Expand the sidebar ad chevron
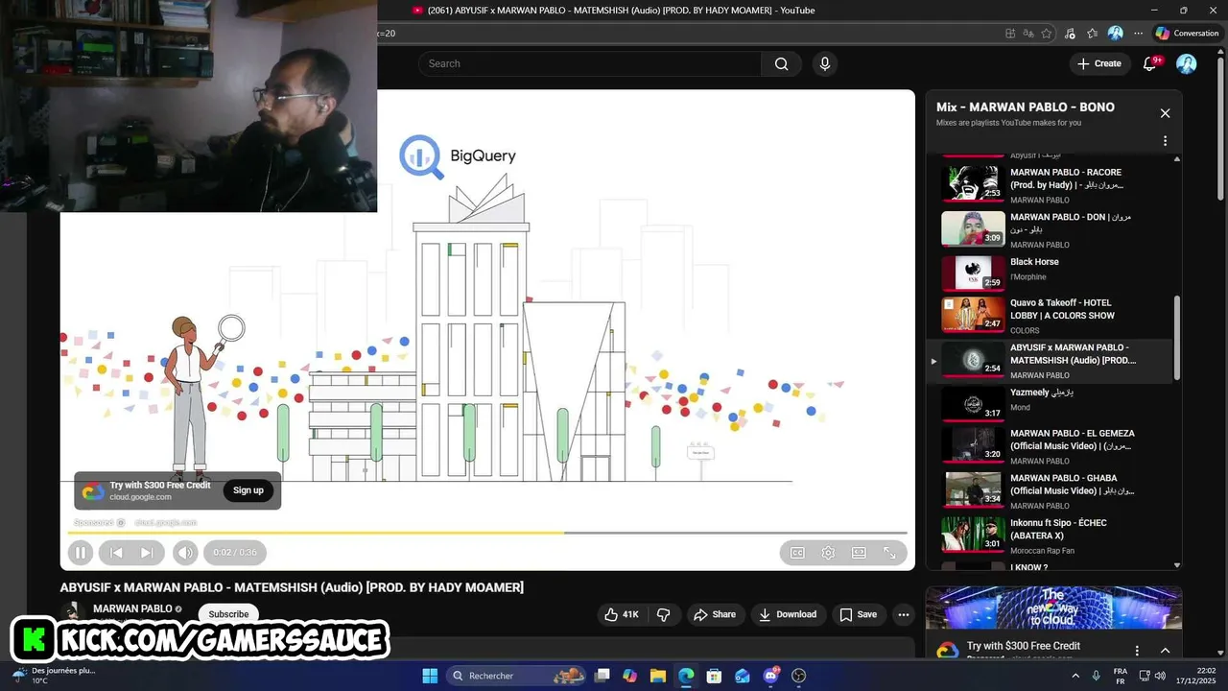Image resolution: width=1228 pixels, height=691 pixels. pyautogui.click(x=1165, y=651)
